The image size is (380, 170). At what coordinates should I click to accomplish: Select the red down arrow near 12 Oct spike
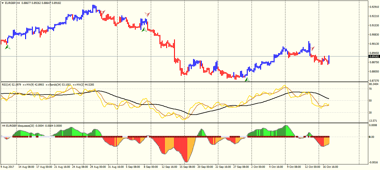pos(313,48)
